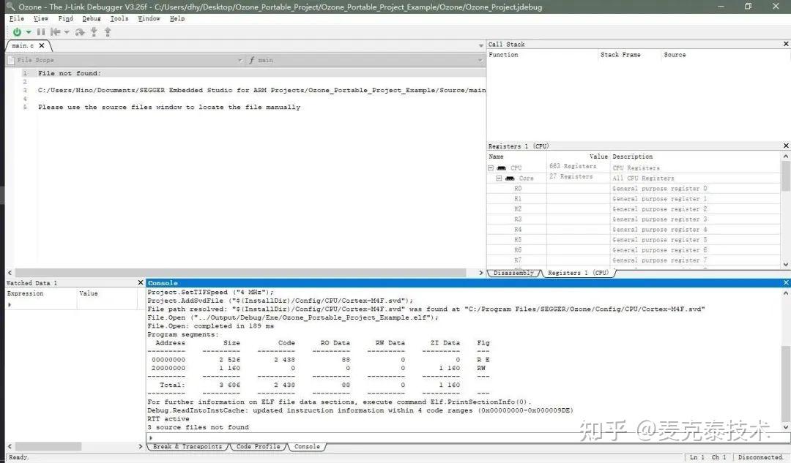Close the Watched Data 1 panel
The image size is (791, 463).
[x=141, y=282]
